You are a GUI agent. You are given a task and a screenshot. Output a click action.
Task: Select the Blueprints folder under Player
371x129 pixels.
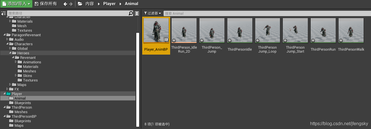[23, 103]
